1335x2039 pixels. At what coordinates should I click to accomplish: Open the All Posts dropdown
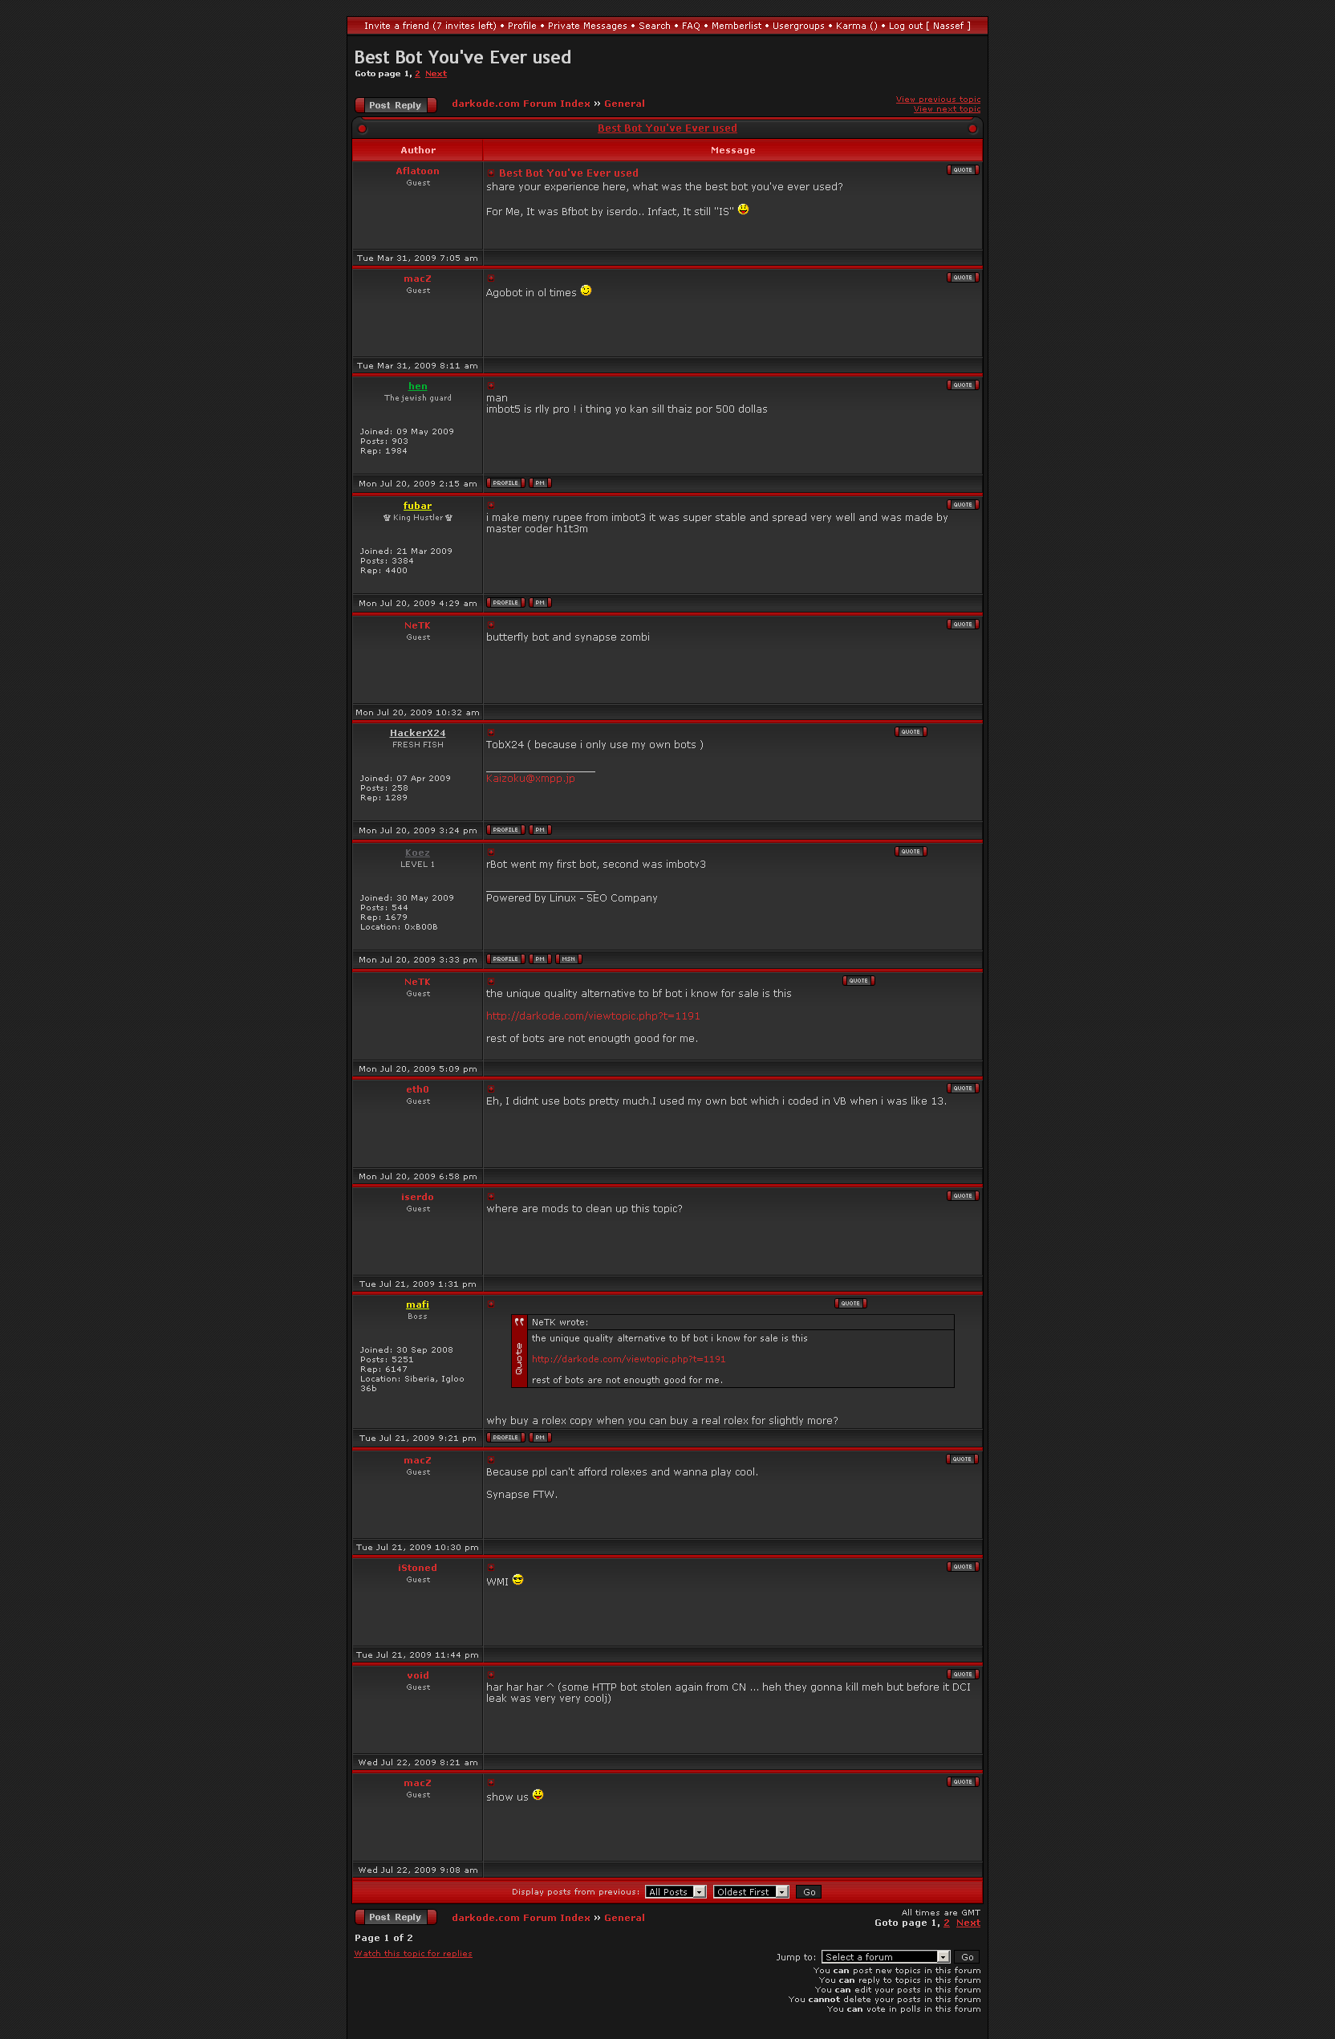(676, 1893)
